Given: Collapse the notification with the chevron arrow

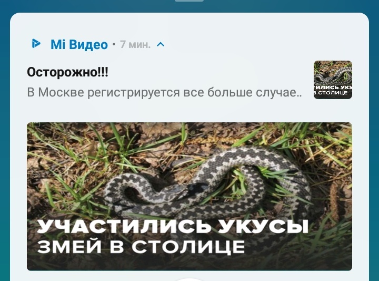Looking at the screenshot, I should tap(161, 44).
